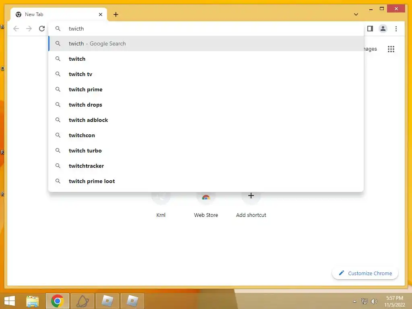Reload the page with the refresh icon
412x309 pixels.
point(42,29)
